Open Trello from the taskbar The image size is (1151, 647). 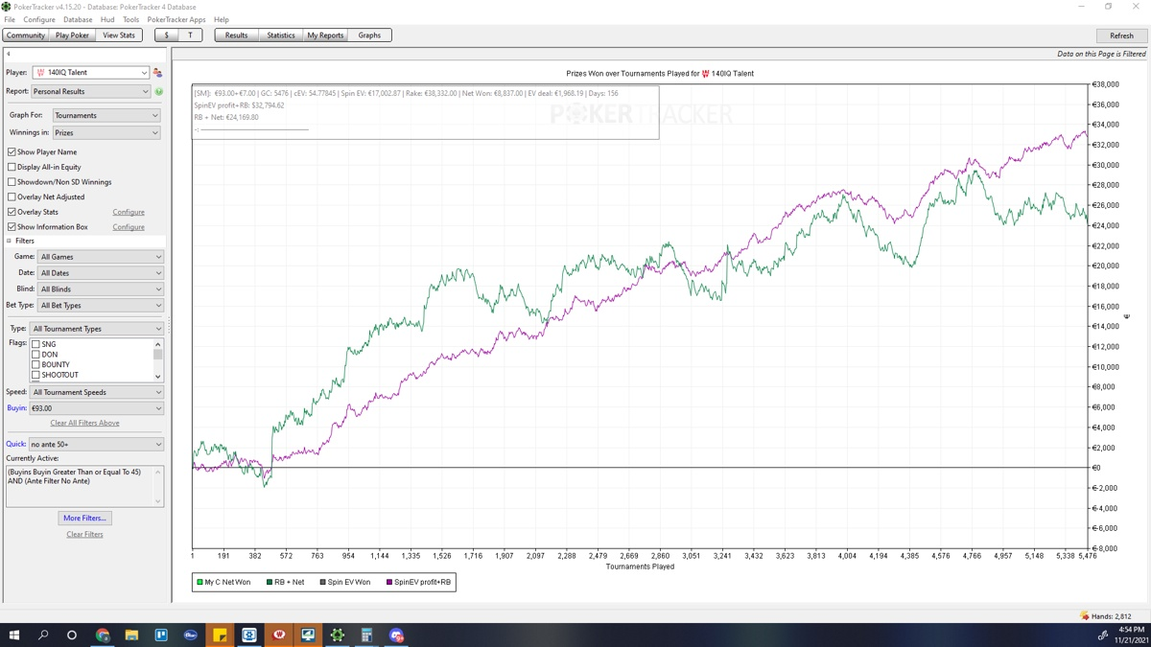pyautogui.click(x=161, y=635)
